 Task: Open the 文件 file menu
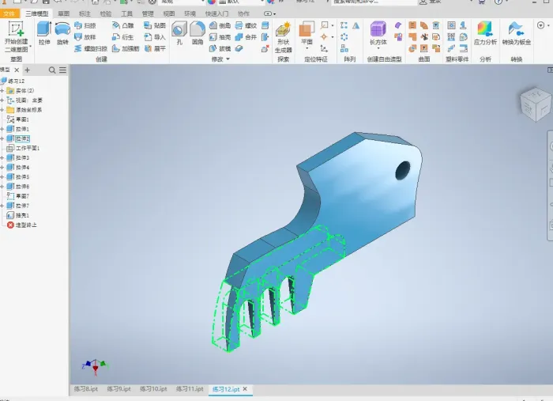(x=10, y=13)
